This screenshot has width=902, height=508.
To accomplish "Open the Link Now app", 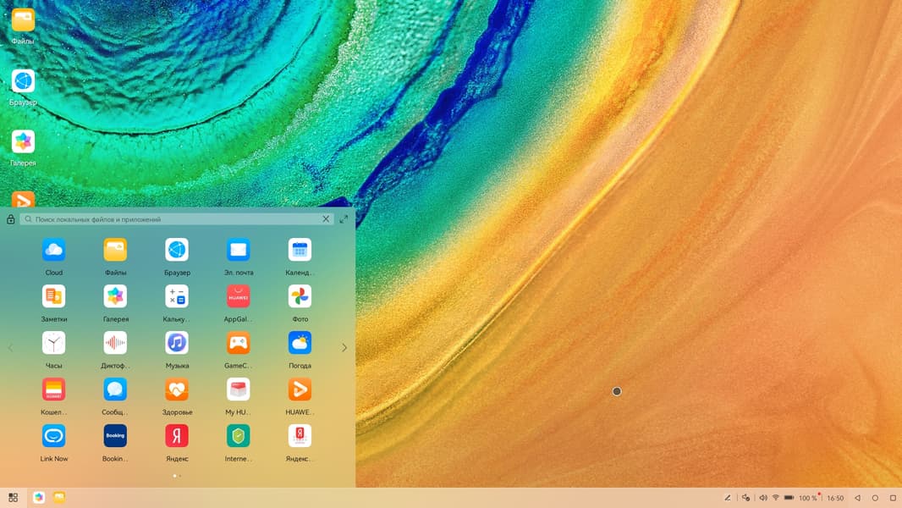I will click(x=53, y=437).
